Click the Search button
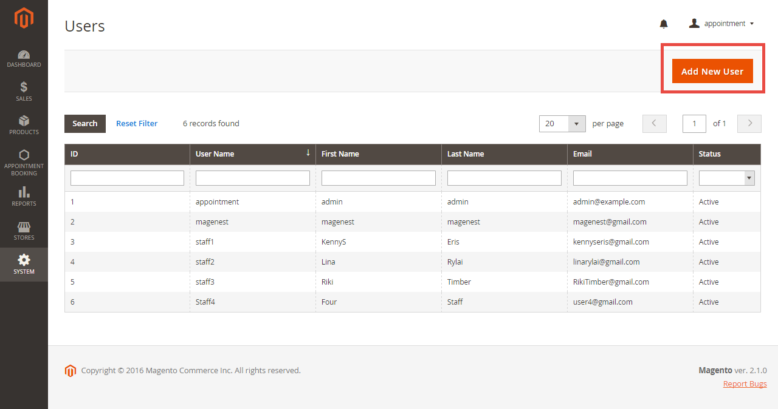This screenshot has height=409, width=778. [x=85, y=124]
